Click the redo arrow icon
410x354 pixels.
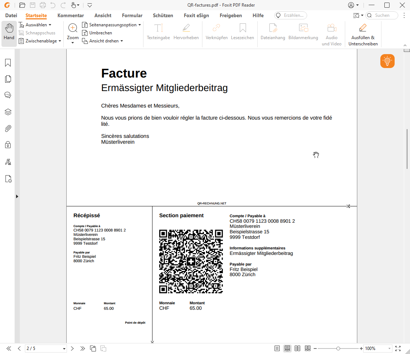tap(63, 5)
